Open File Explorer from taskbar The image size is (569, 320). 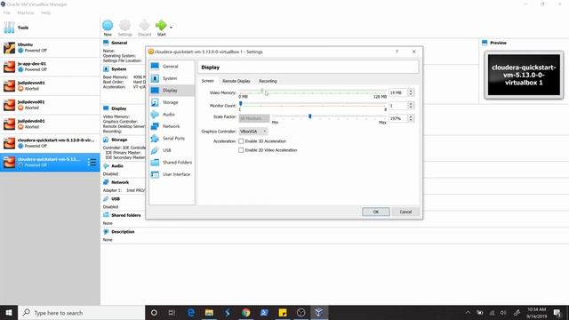click(209, 313)
